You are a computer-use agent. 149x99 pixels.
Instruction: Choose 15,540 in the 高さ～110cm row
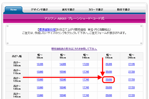click(63, 72)
